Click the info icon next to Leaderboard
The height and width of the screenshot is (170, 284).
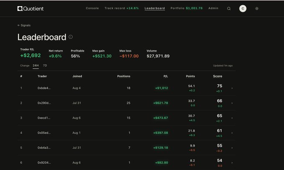(x=71, y=37)
